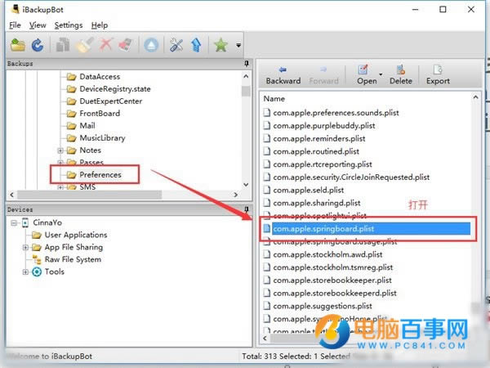Click the blue eject circle toolbar icon
This screenshot has width=490, height=368.
(x=151, y=45)
